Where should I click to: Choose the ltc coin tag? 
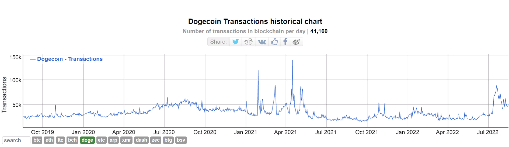[x=60, y=140]
